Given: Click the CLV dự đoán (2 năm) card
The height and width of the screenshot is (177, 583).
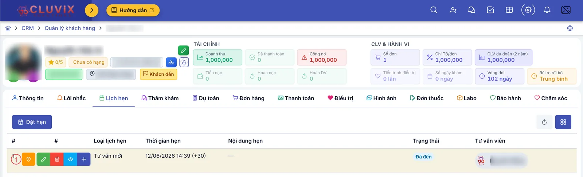Looking at the screenshot, I should [504, 57].
